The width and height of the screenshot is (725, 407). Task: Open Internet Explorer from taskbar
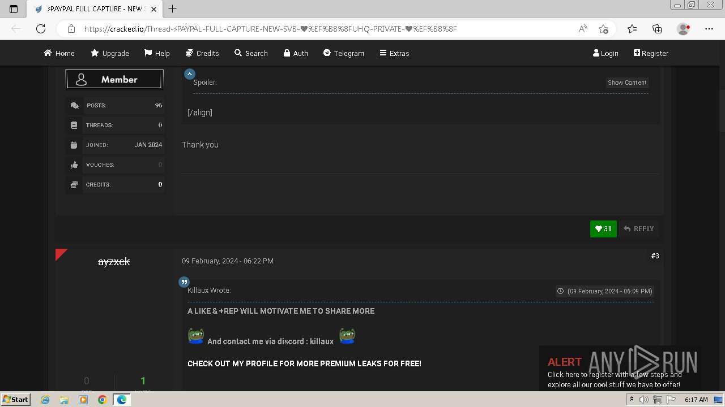[45, 400]
